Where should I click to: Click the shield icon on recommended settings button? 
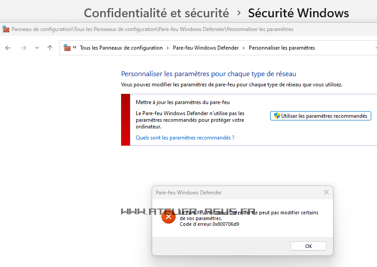coord(277,116)
